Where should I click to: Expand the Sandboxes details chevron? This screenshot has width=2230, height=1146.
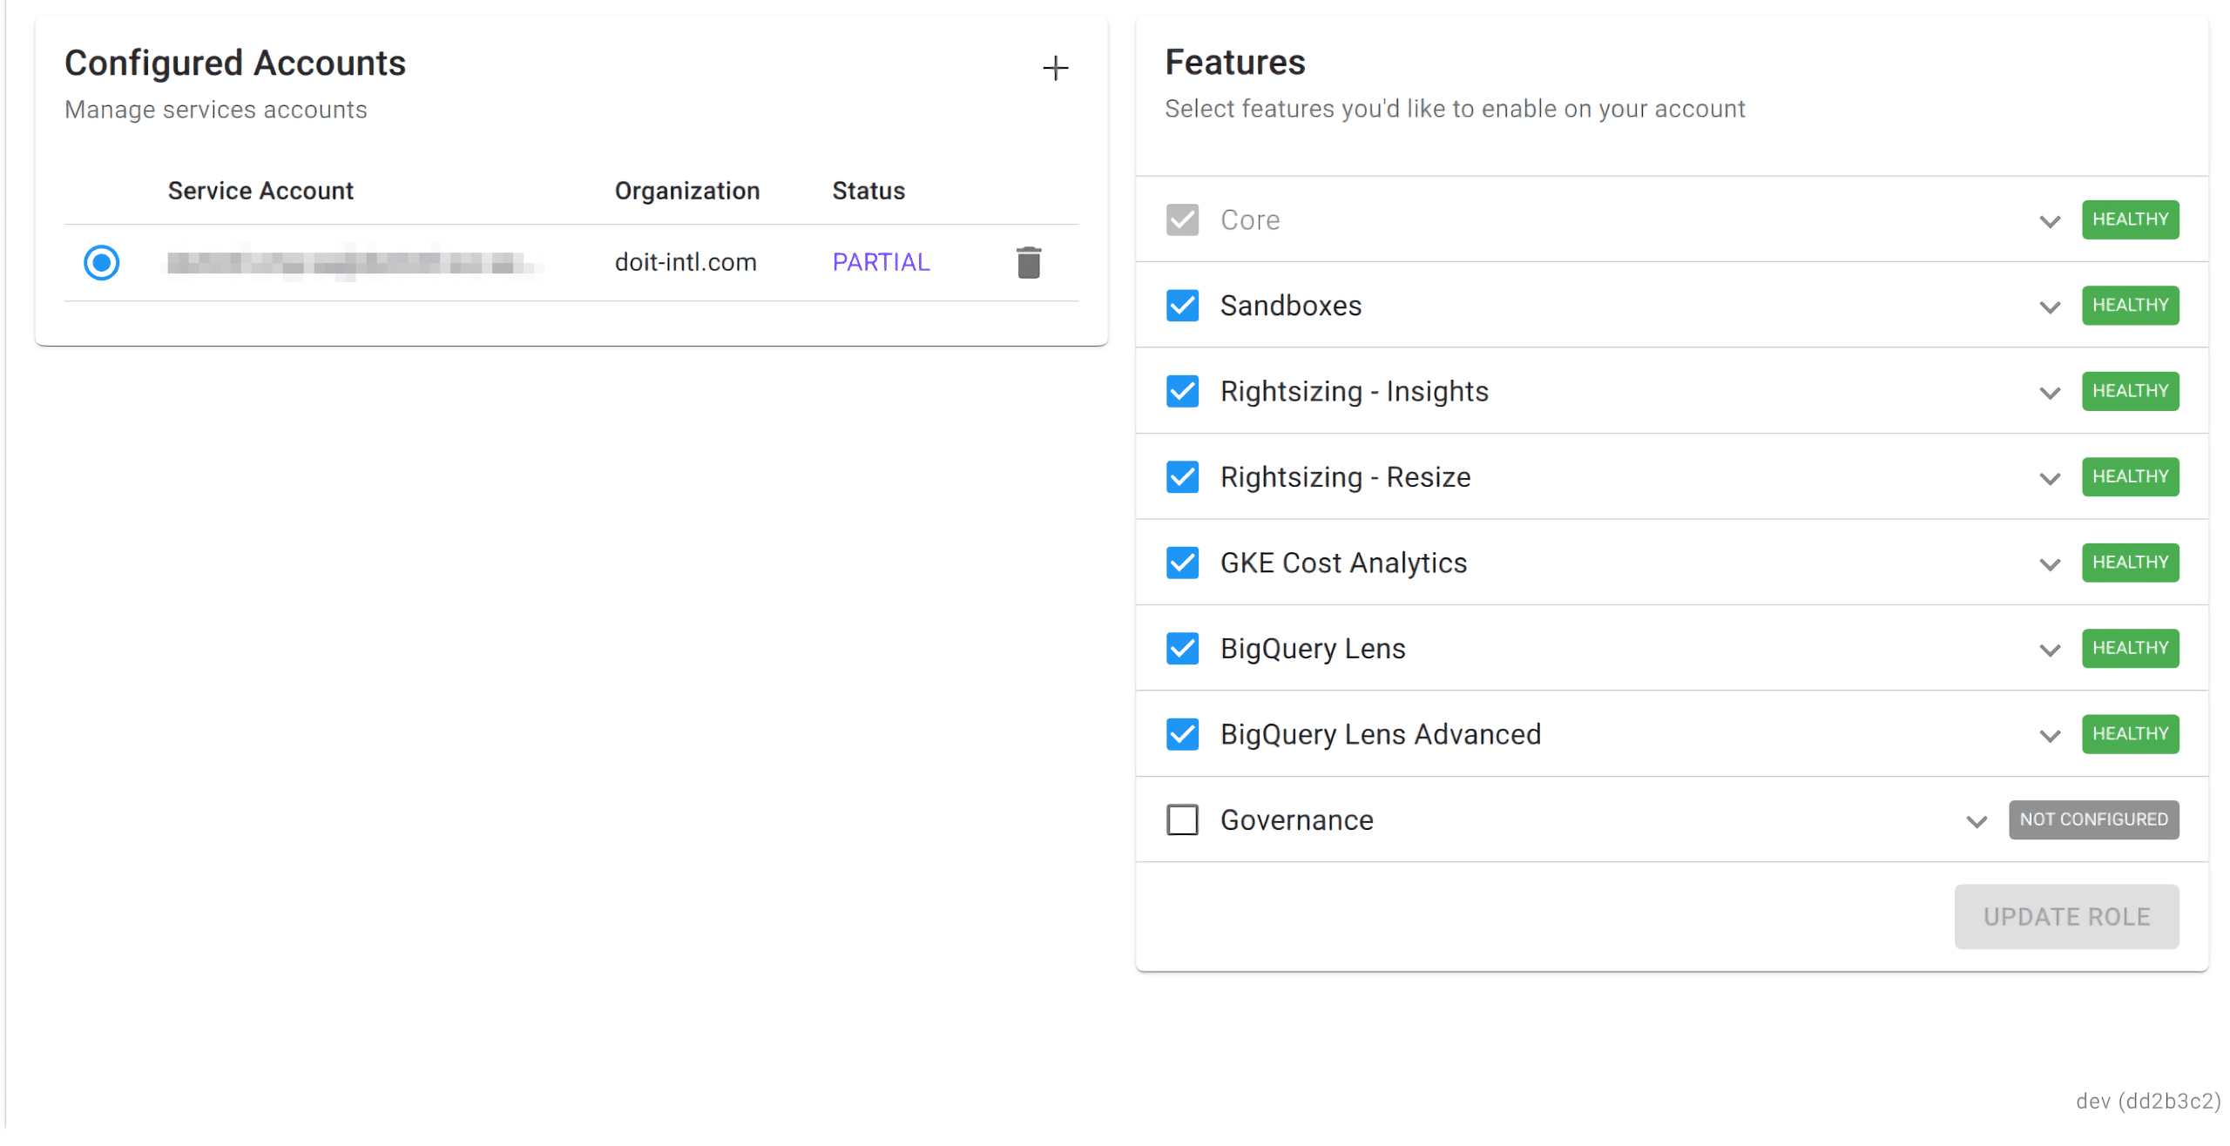pyautogui.click(x=2049, y=307)
